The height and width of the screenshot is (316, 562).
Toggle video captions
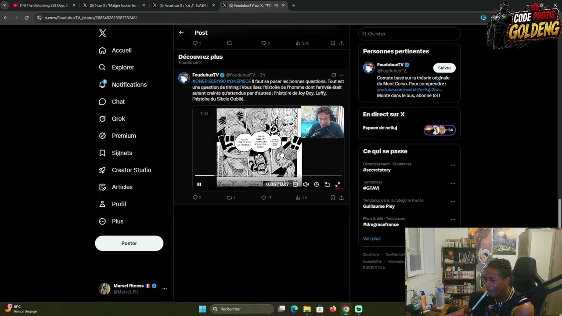click(295, 185)
